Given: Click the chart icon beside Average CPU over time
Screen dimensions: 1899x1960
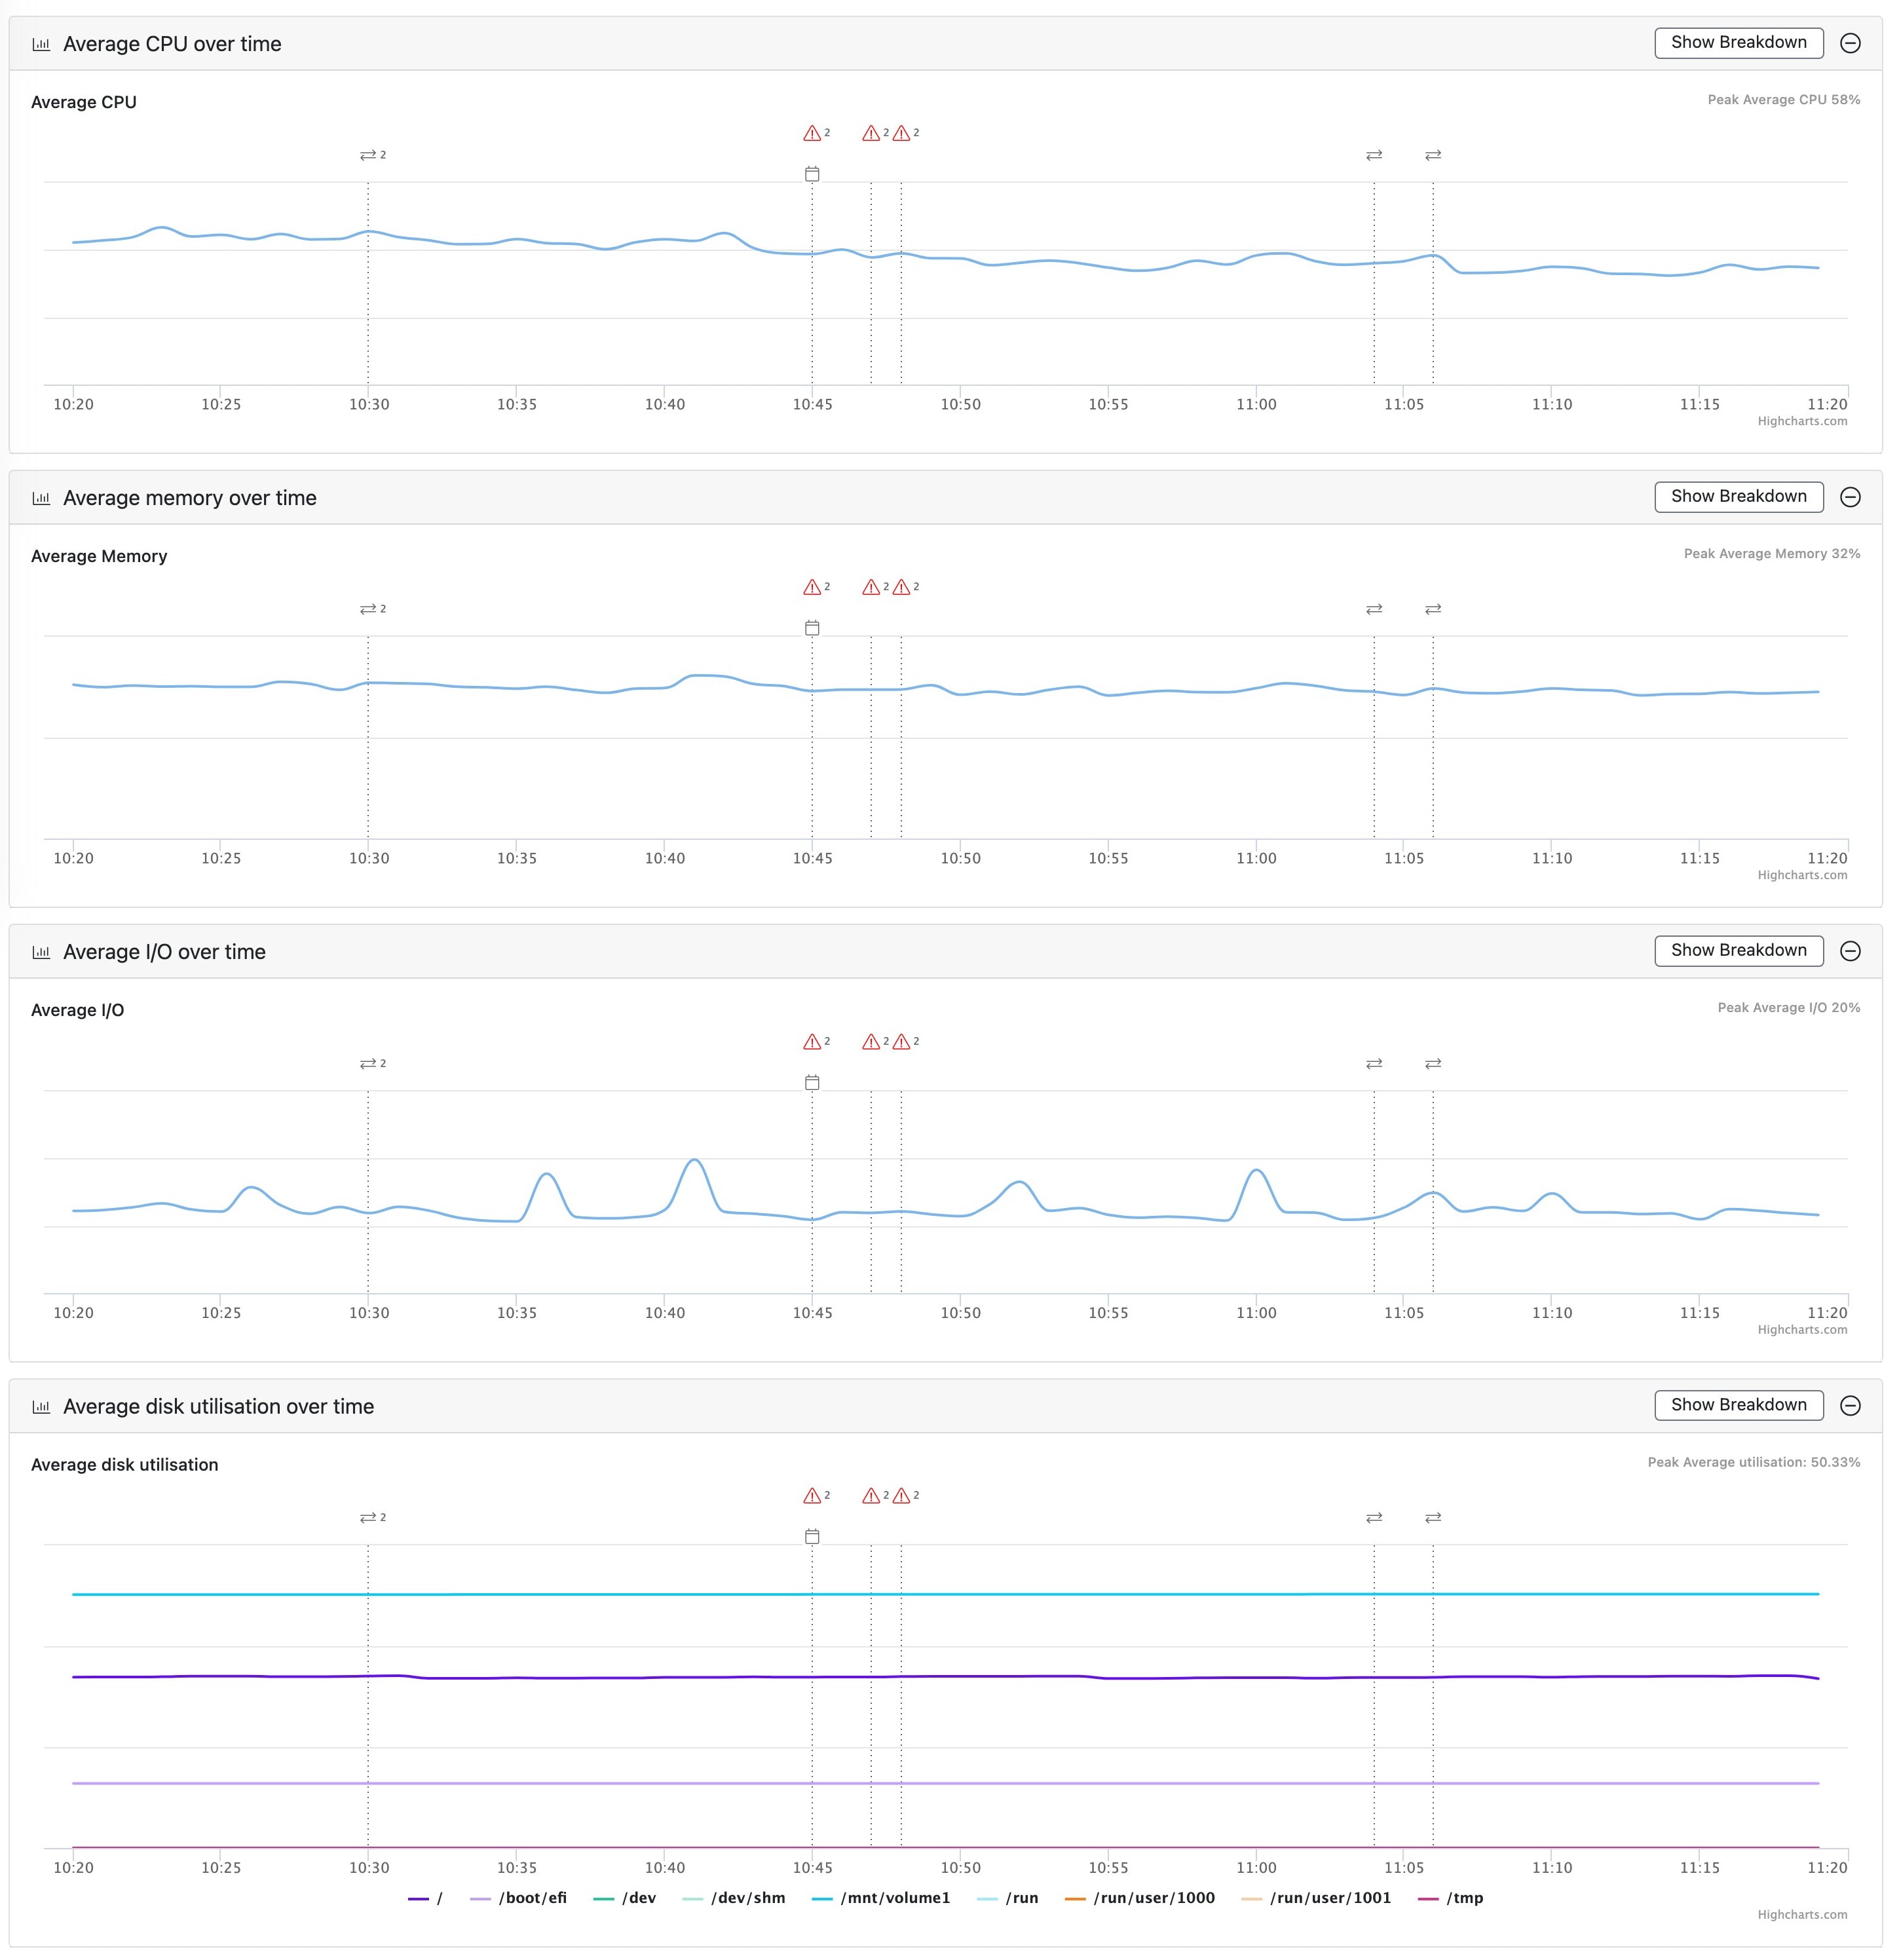Looking at the screenshot, I should (x=41, y=44).
